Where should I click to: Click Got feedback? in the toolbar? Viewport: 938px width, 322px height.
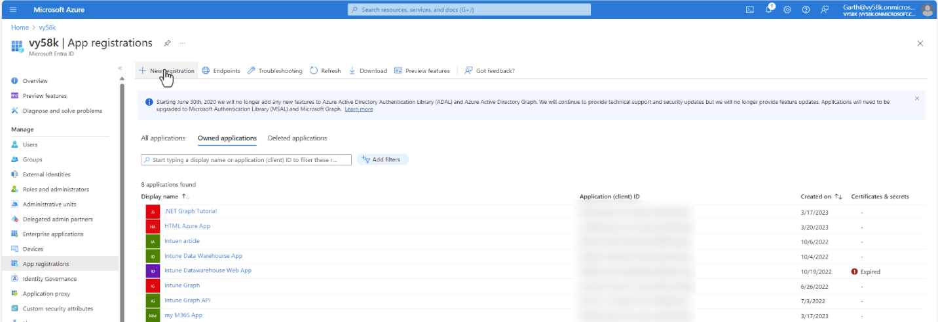pyautogui.click(x=489, y=71)
